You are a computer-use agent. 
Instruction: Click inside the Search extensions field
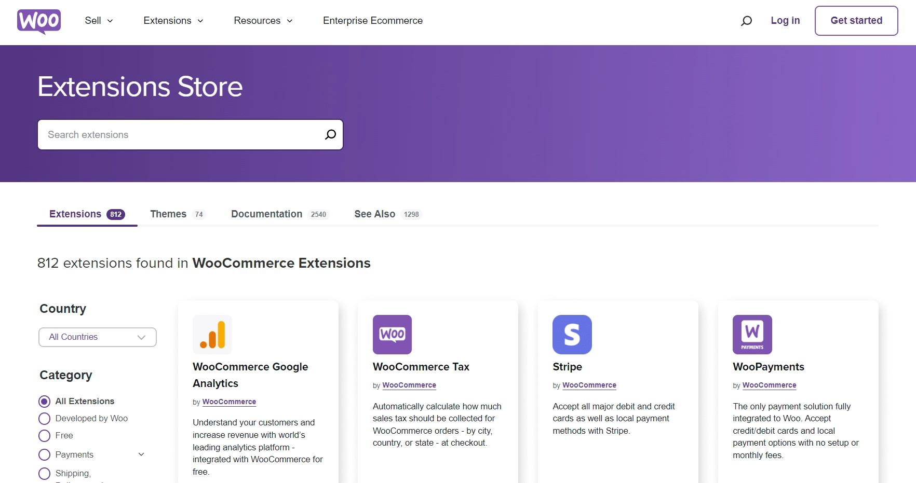click(156, 134)
